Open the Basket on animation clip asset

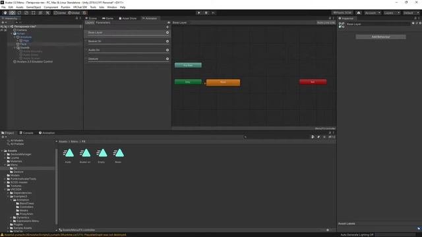tap(85, 155)
